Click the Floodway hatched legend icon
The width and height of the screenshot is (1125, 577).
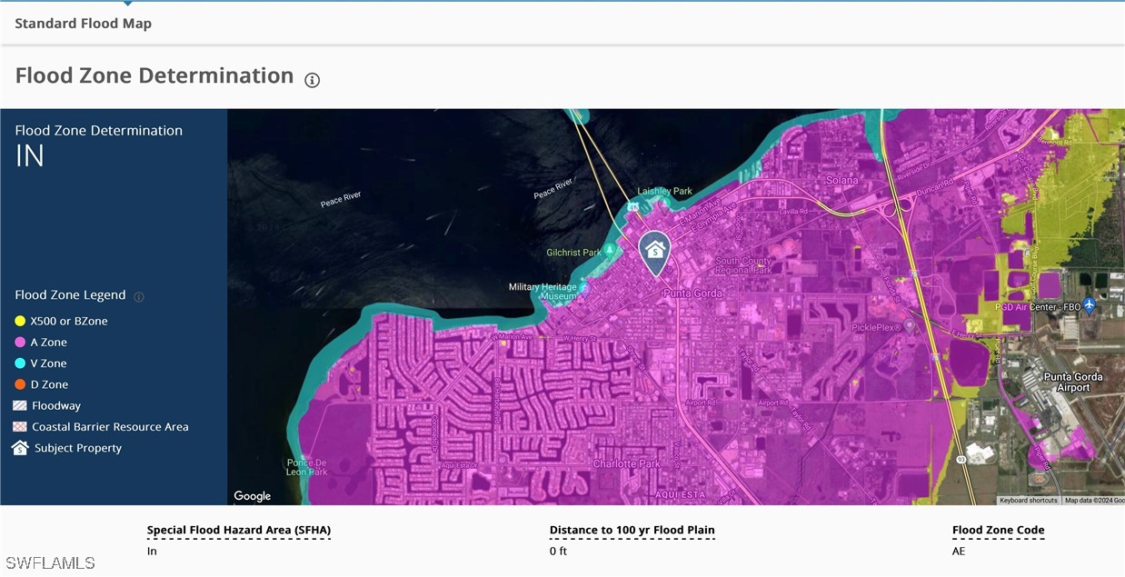(x=20, y=406)
